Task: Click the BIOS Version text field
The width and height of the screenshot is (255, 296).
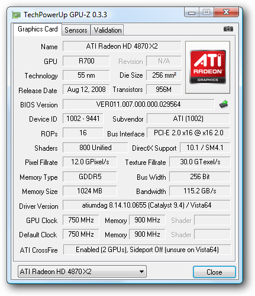Action: [138, 104]
